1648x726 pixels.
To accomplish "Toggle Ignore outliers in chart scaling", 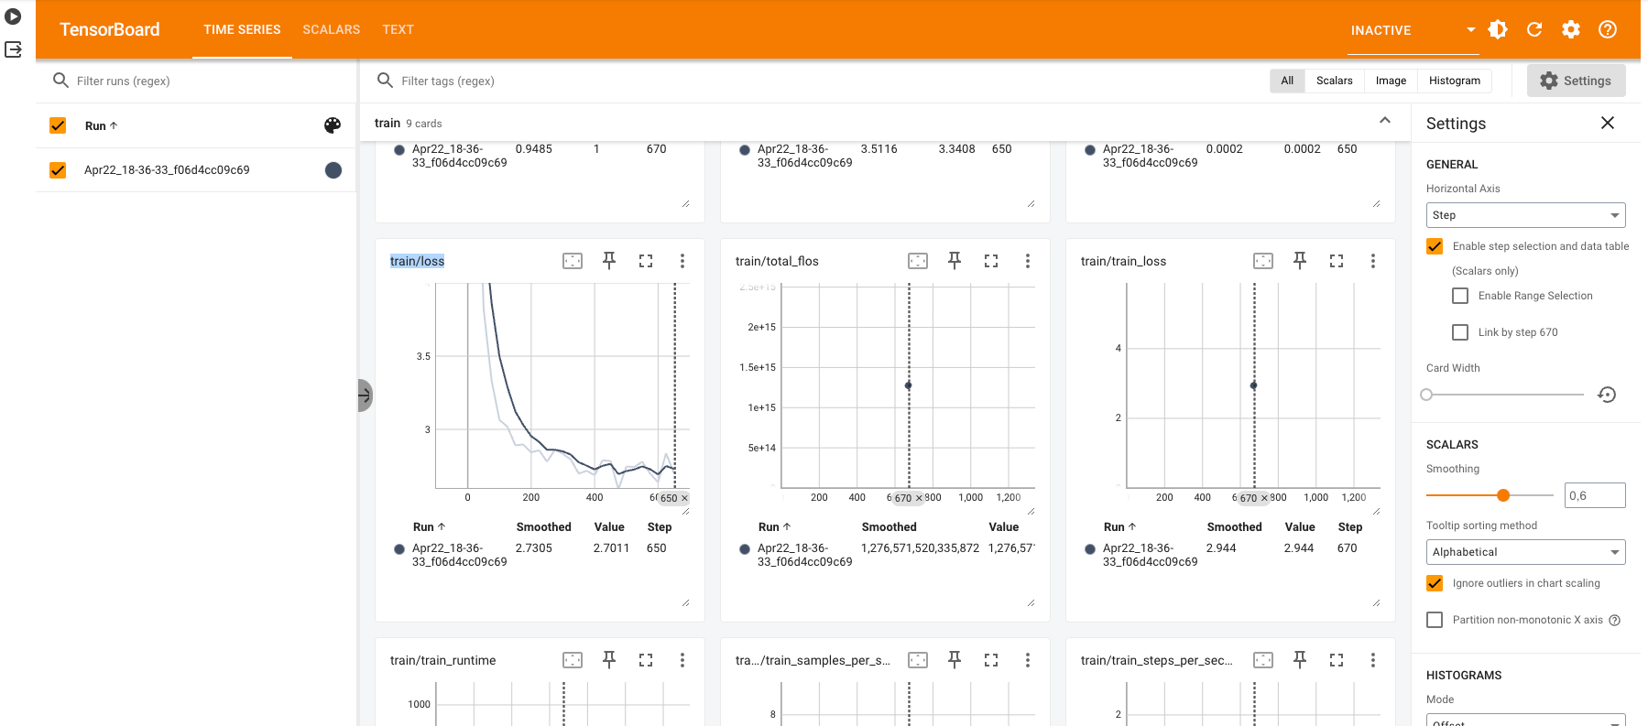I will (x=1435, y=583).
